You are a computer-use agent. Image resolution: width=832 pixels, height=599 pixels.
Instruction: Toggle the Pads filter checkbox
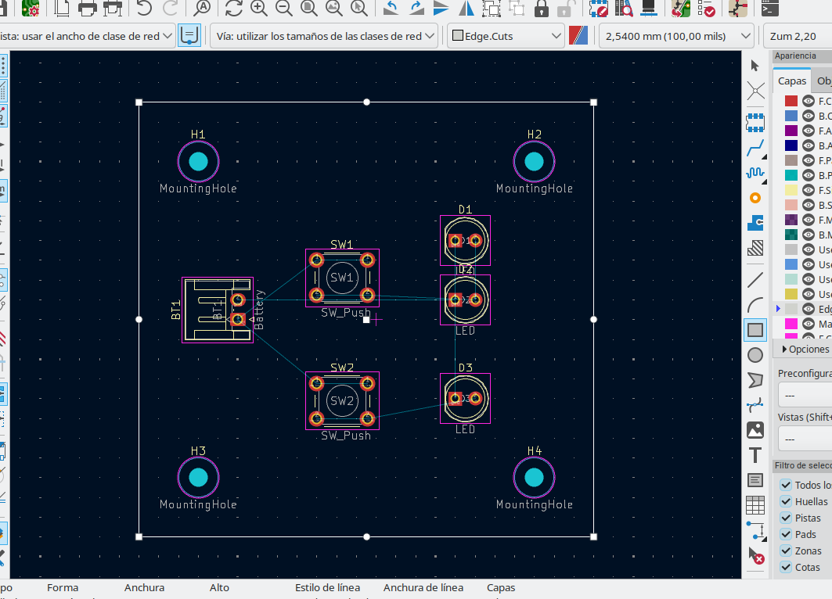click(x=786, y=534)
